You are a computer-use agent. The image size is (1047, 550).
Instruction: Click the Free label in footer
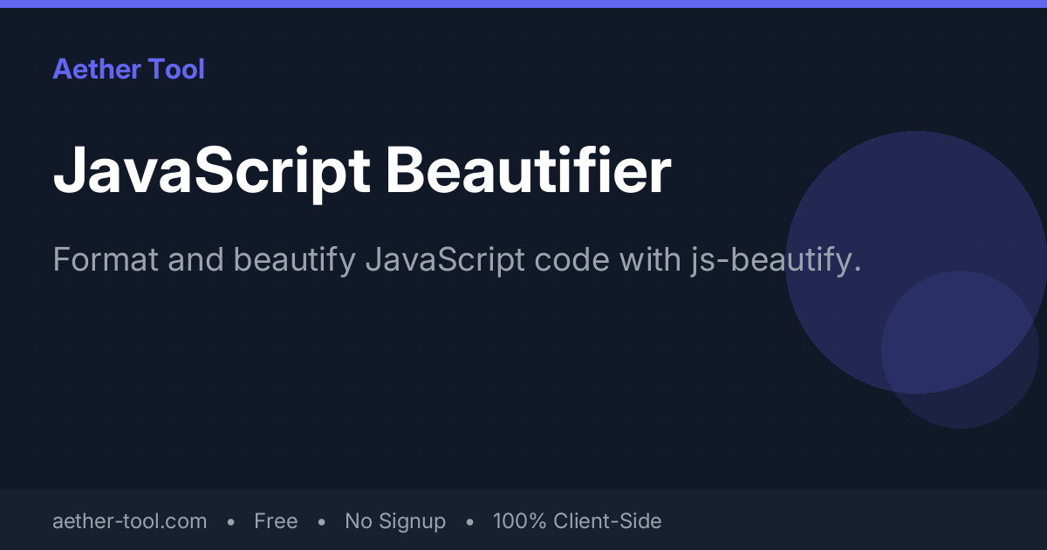tap(276, 521)
